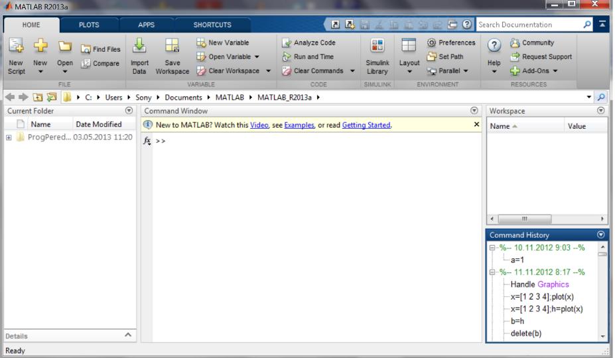
Task: Click Clear Workspace button
Action: (228, 70)
